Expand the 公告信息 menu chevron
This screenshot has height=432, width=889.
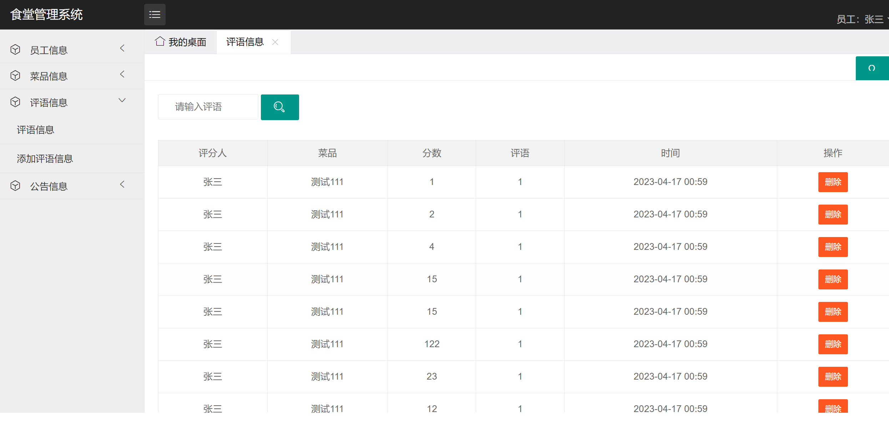122,185
